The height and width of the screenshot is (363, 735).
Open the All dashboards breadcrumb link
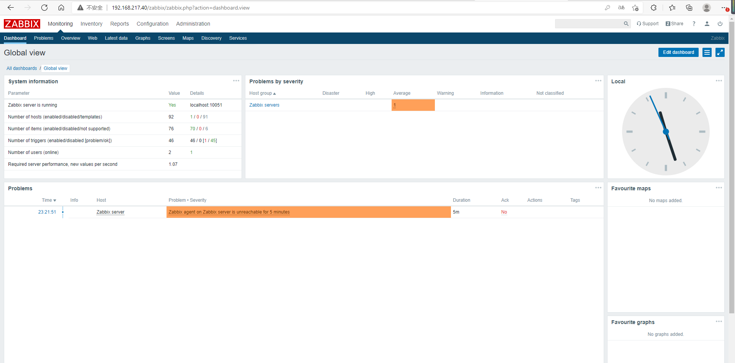tap(22, 68)
